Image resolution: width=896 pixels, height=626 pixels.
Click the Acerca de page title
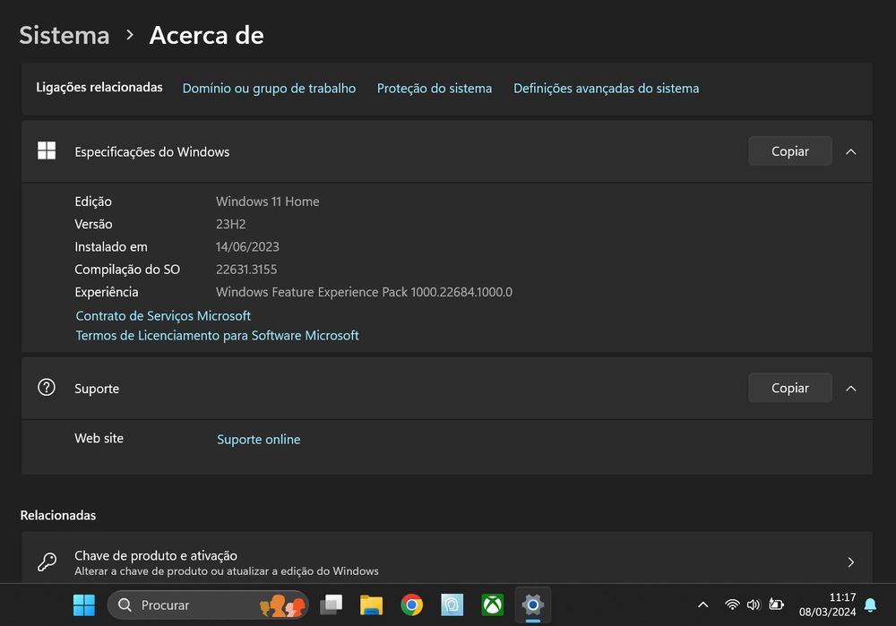coord(206,36)
